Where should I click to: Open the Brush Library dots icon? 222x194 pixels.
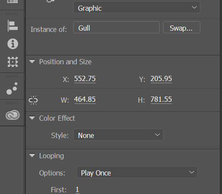[12, 88]
